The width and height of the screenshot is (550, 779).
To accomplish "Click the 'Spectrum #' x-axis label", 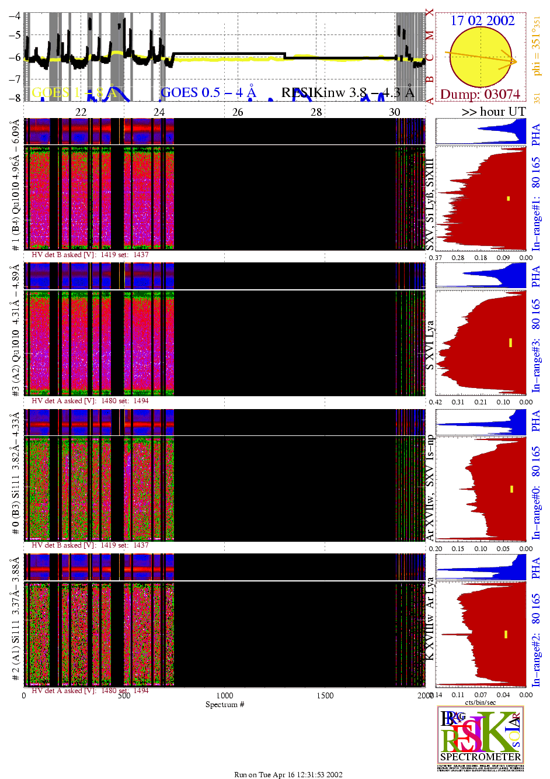I will [x=225, y=704].
